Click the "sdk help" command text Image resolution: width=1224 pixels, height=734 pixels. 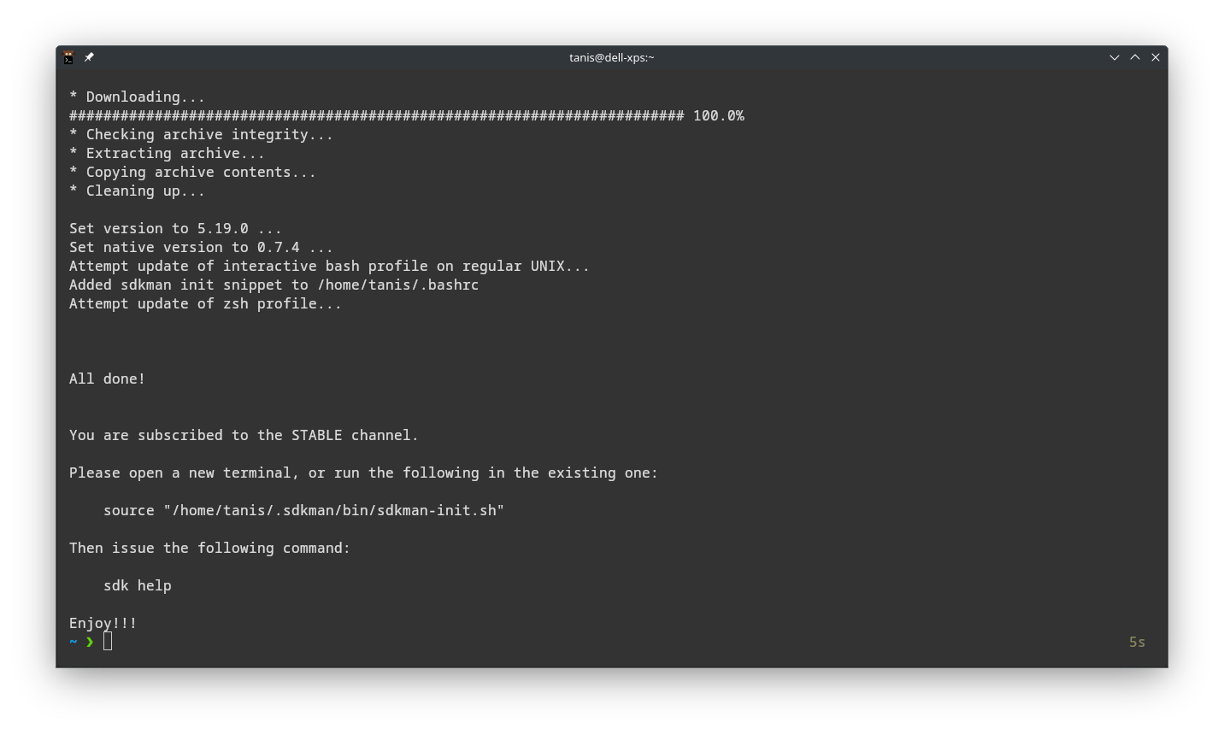137,585
